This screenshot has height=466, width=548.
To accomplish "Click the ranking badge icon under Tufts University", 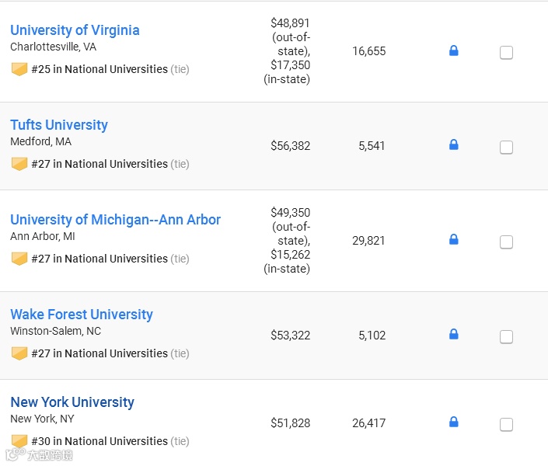I will pyautogui.click(x=19, y=164).
